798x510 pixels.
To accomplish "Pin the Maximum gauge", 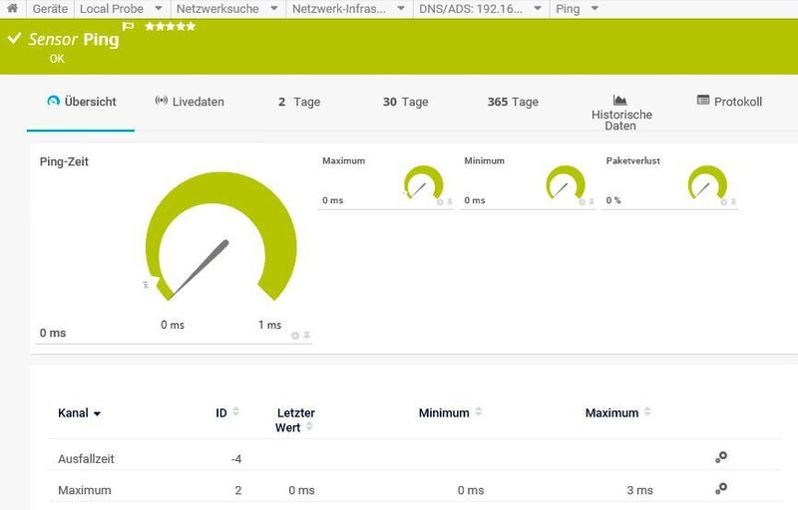I will click(x=450, y=202).
